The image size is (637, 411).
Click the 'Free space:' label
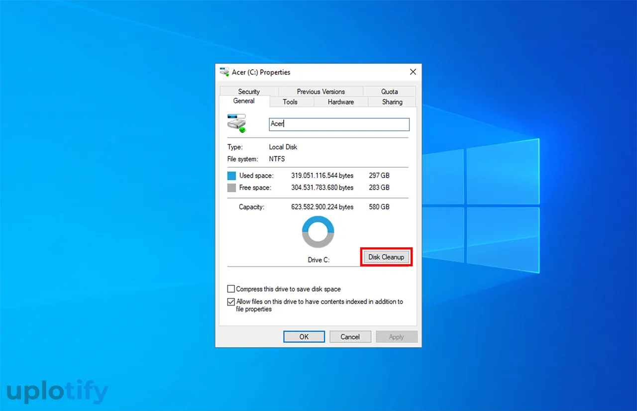pos(255,188)
